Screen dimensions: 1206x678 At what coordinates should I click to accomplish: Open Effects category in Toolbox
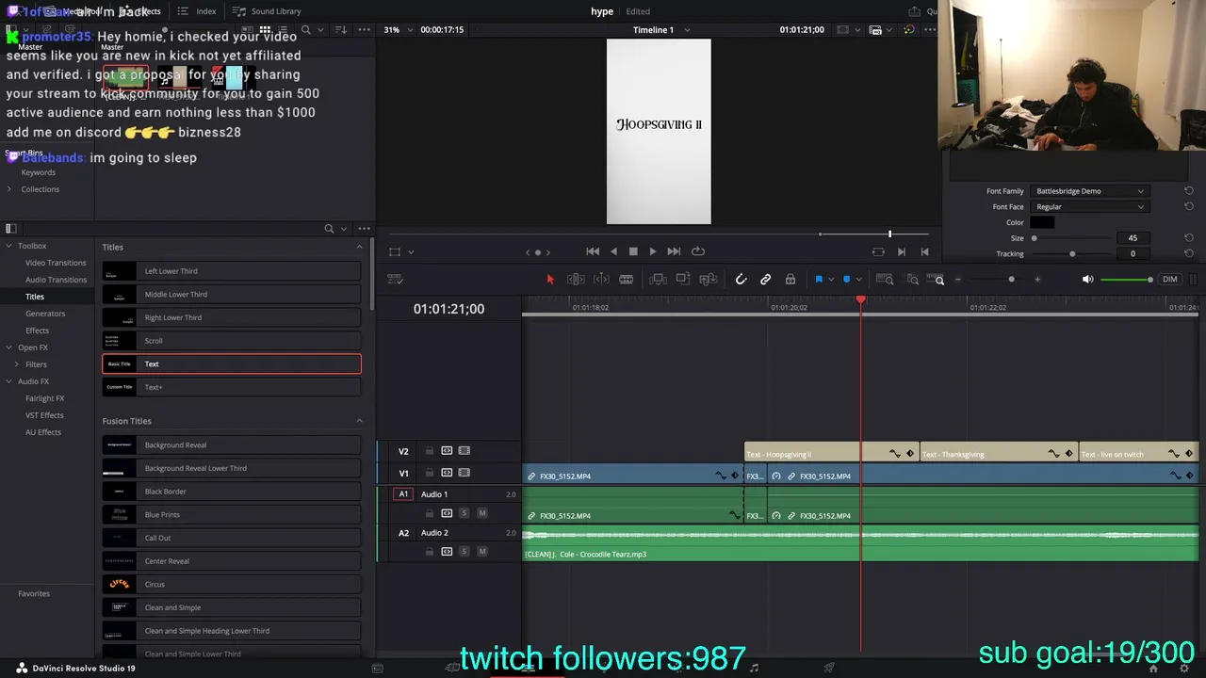(x=38, y=331)
